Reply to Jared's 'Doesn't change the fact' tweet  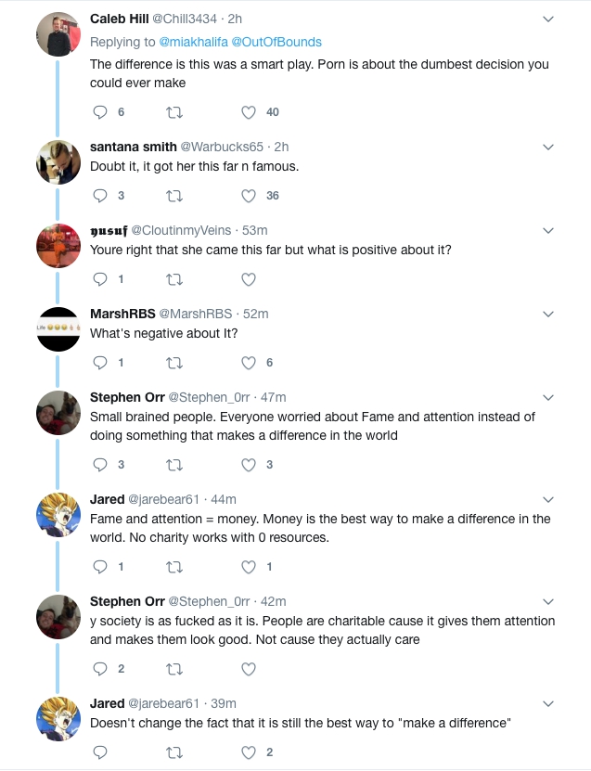click(101, 752)
